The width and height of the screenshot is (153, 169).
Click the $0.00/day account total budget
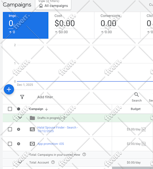(x=133, y=162)
